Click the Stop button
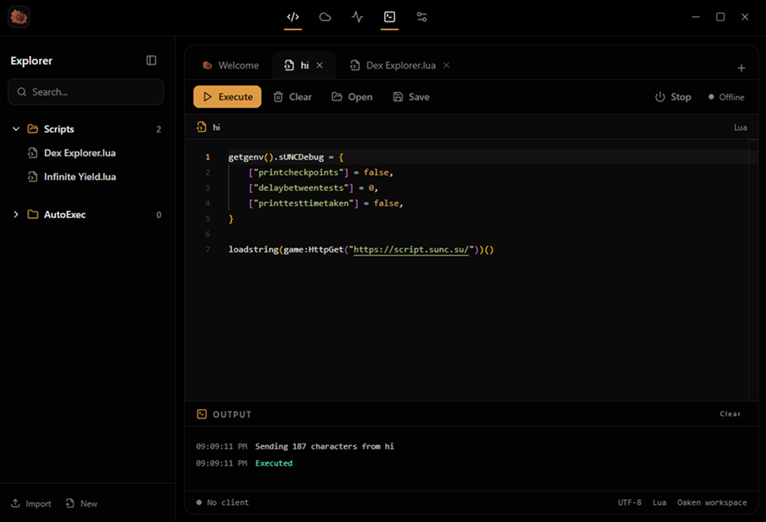Image resolution: width=766 pixels, height=522 pixels. pos(673,97)
